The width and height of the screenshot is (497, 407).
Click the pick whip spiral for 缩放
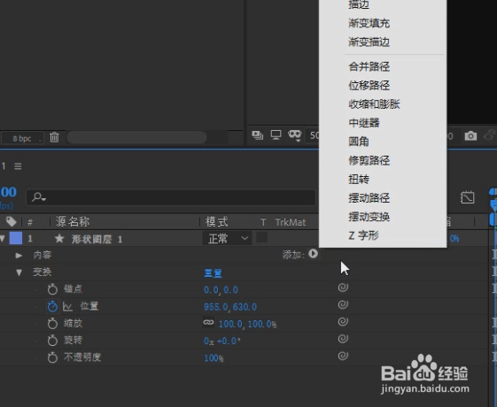coord(343,321)
